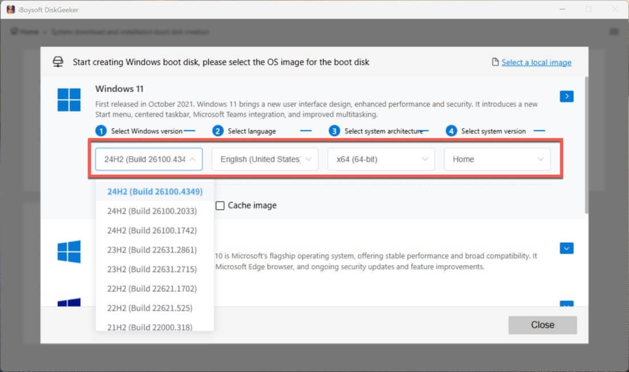The height and width of the screenshot is (372, 629).
Task: Select 24H2 (Build 26100.2033) option
Action: (155, 211)
